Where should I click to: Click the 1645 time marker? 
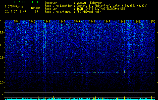77,21
